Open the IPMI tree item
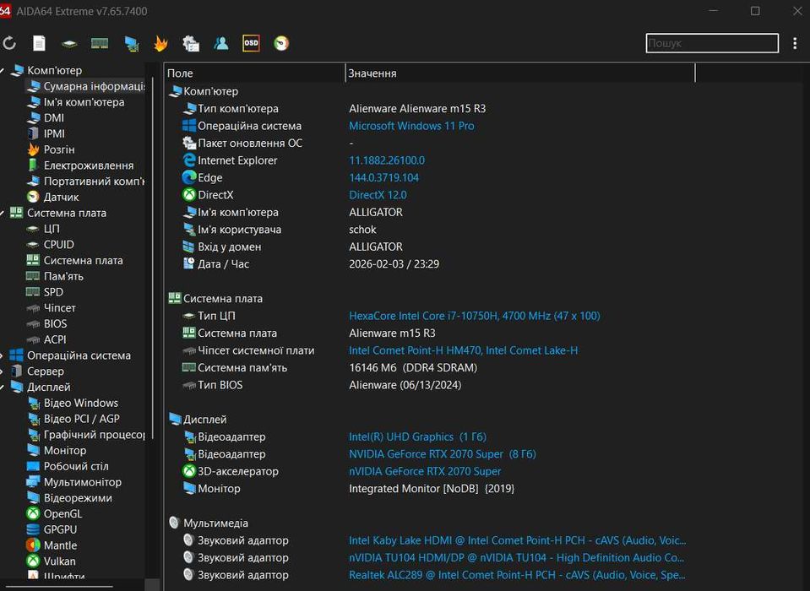This screenshot has width=810, height=591. 46,133
